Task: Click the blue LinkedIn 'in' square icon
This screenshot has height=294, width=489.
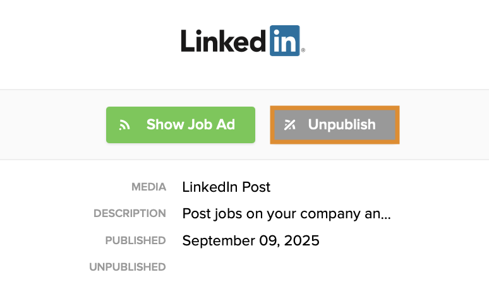Action: (284, 41)
